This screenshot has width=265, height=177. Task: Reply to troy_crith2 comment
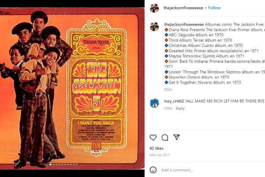pyautogui.click(x=180, y=108)
